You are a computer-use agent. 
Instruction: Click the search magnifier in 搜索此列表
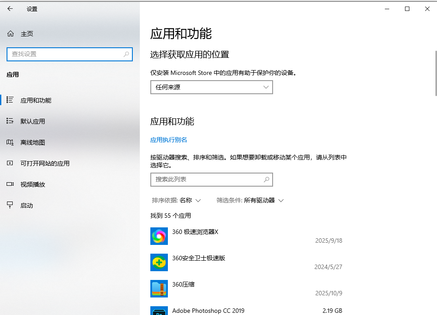coord(266,180)
